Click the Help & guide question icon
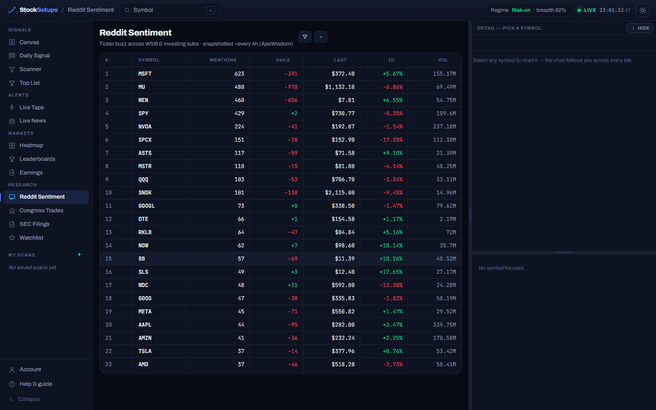656x410 pixels. (x=12, y=384)
